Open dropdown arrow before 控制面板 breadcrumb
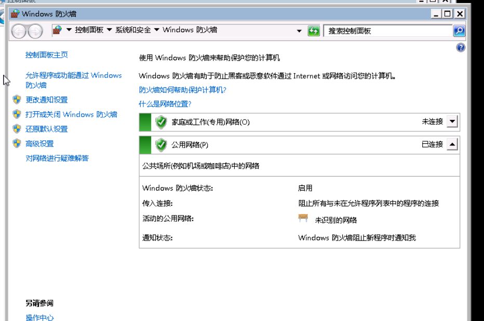 [69, 30]
